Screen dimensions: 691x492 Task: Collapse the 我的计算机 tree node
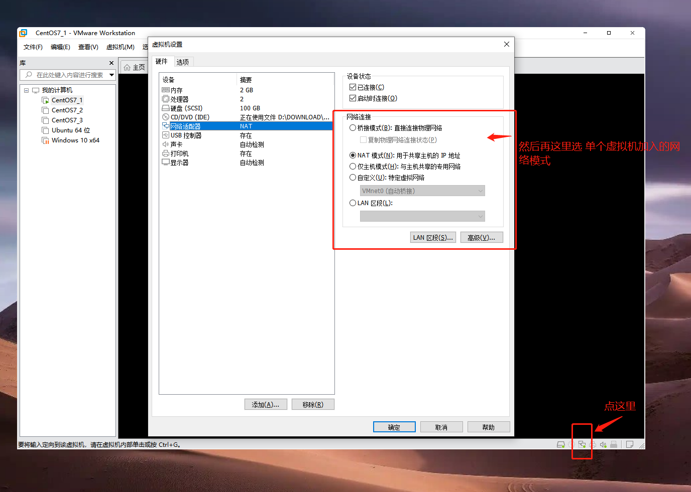(x=27, y=90)
